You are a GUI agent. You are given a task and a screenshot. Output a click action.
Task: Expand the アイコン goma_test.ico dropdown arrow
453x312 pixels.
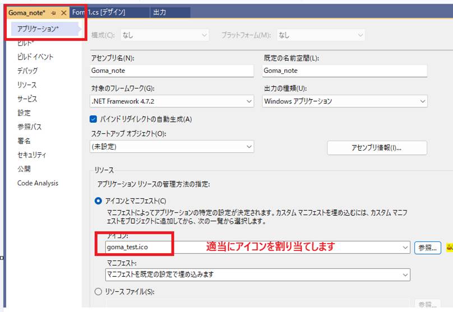pos(405,247)
